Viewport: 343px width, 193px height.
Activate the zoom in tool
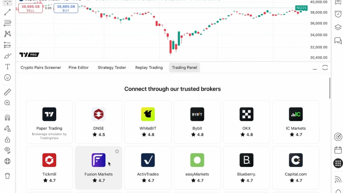7,103
